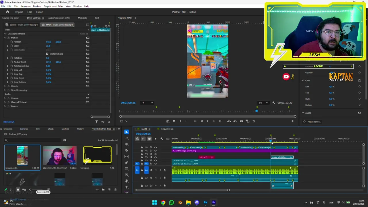Add a marker in the timeline panel
368x207 pixels.
click(156, 139)
